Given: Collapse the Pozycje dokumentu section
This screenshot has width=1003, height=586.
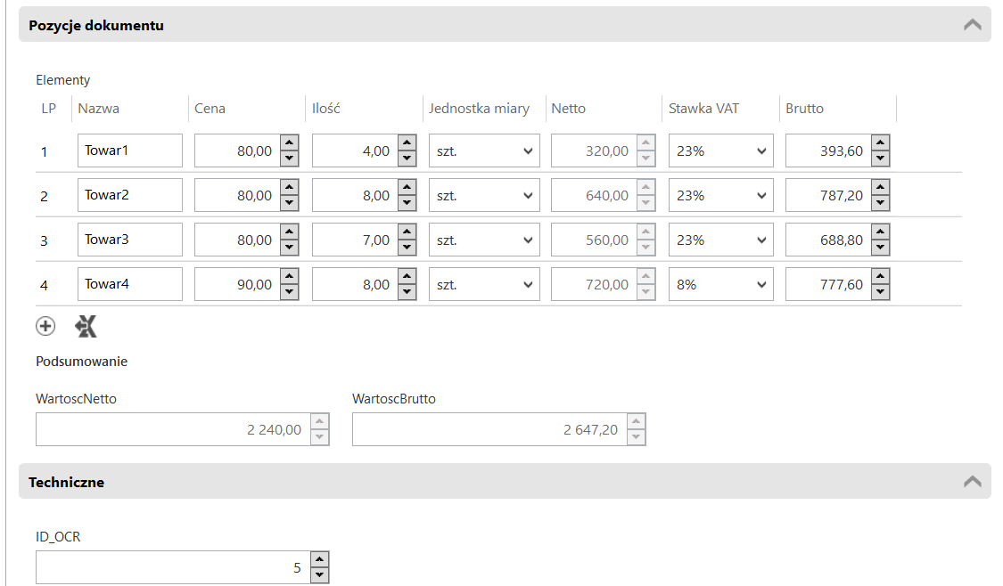Looking at the screenshot, I should click(x=972, y=25).
